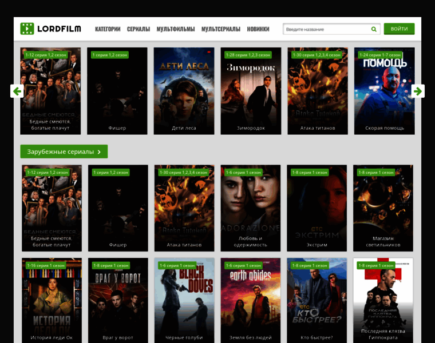Open the Мультсериалы section
This screenshot has height=343, width=435.
[x=221, y=29]
